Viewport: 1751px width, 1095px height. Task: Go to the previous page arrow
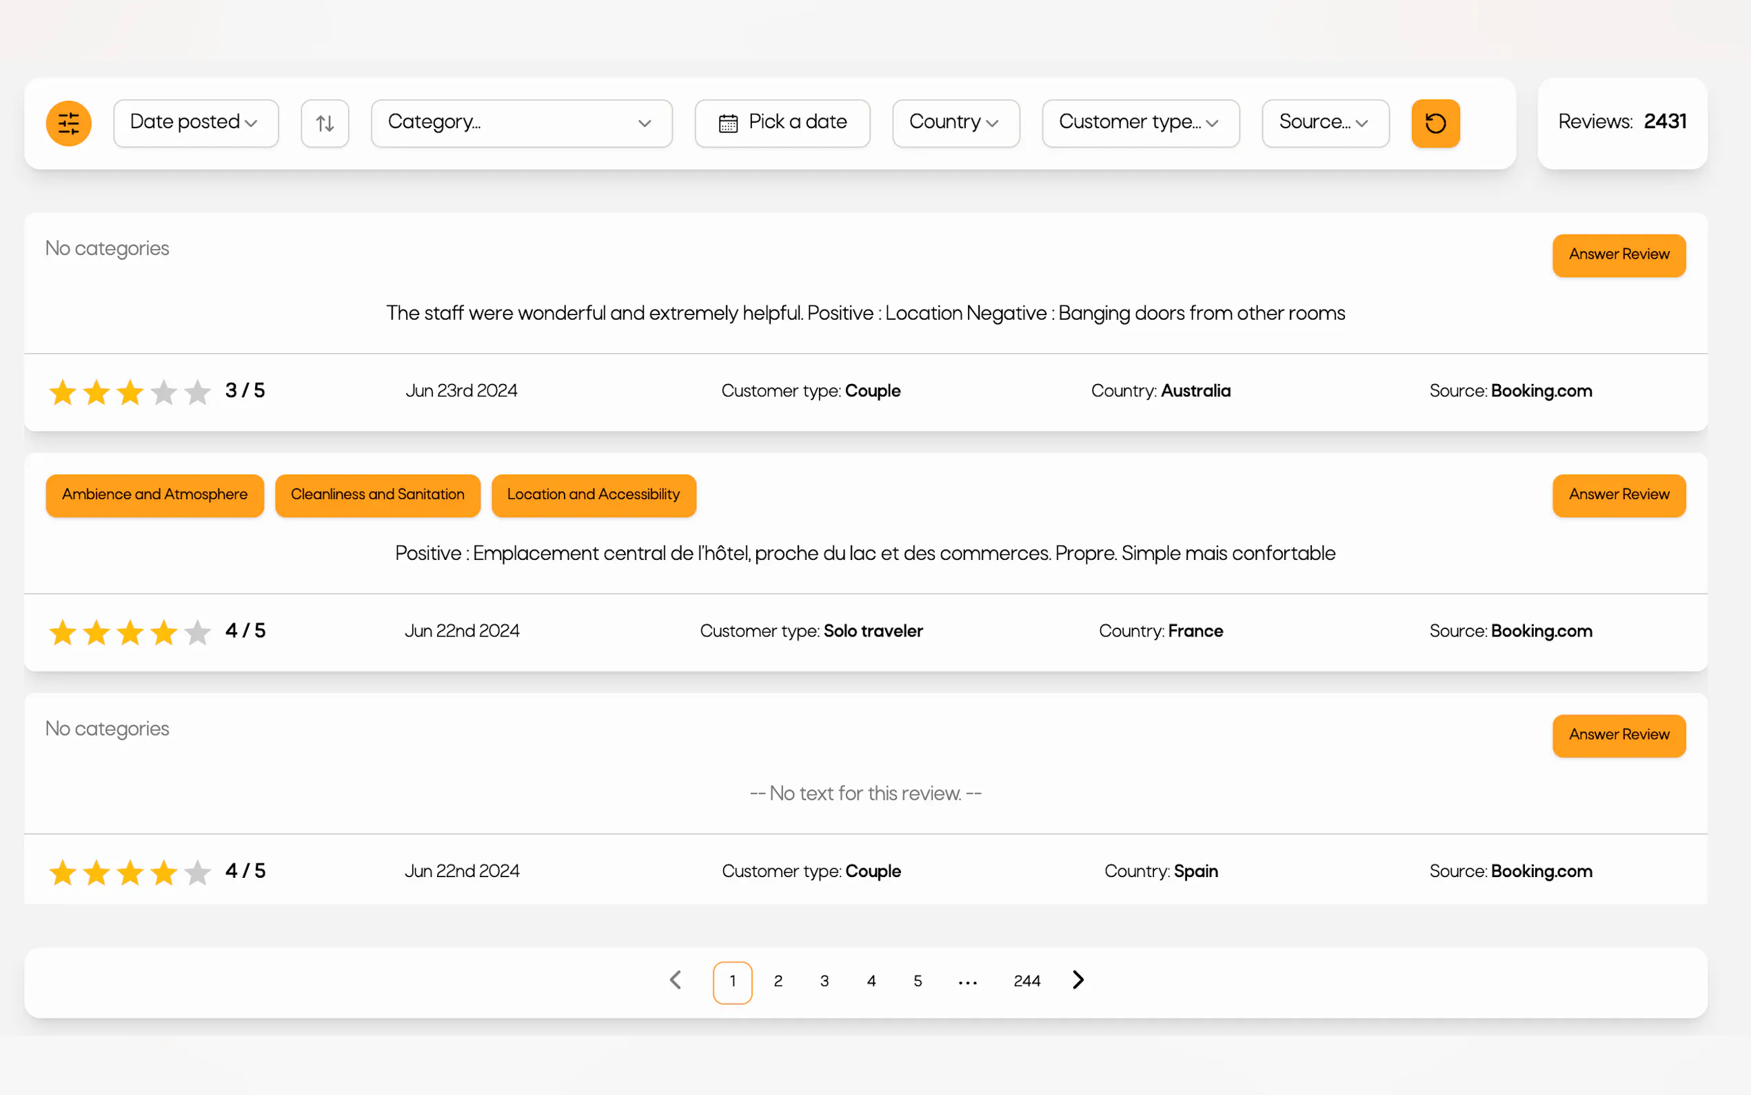[676, 980]
